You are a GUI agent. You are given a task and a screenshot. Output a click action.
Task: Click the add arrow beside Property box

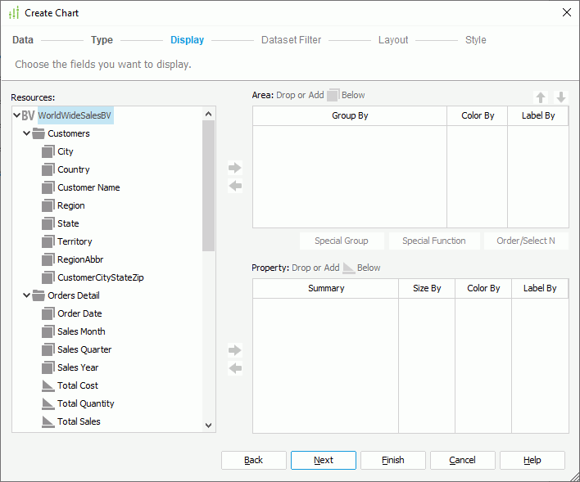[x=235, y=350]
